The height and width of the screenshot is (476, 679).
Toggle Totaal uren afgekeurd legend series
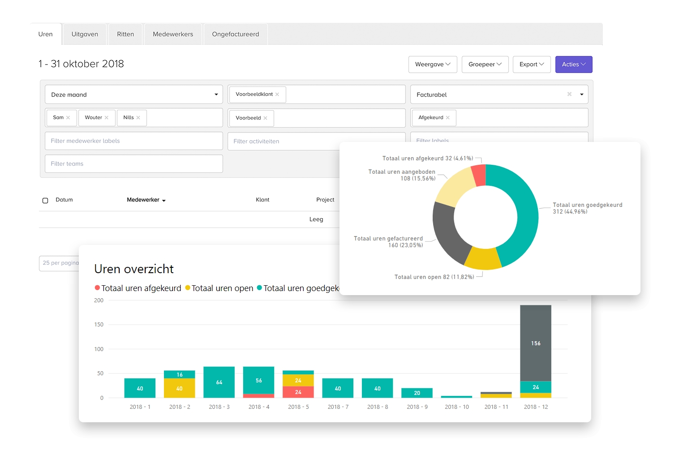pyautogui.click(x=138, y=288)
